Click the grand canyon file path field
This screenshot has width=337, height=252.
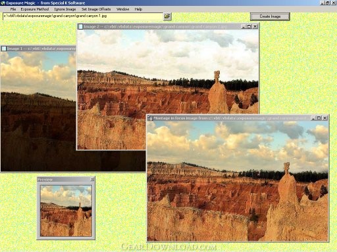(83, 16)
